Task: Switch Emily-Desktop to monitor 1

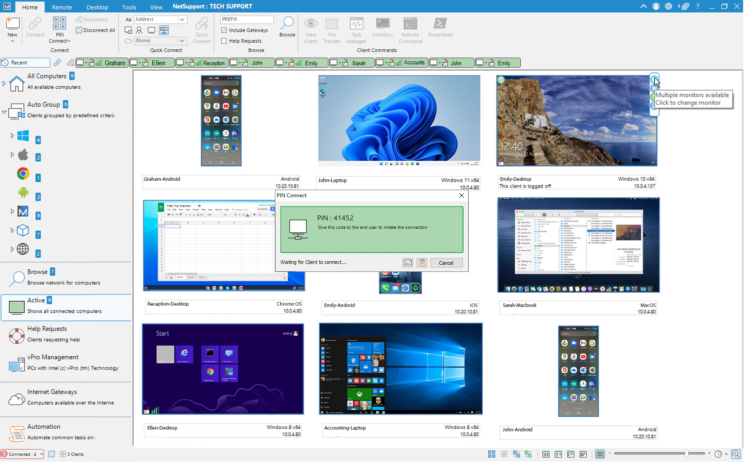Action: click(x=654, y=80)
